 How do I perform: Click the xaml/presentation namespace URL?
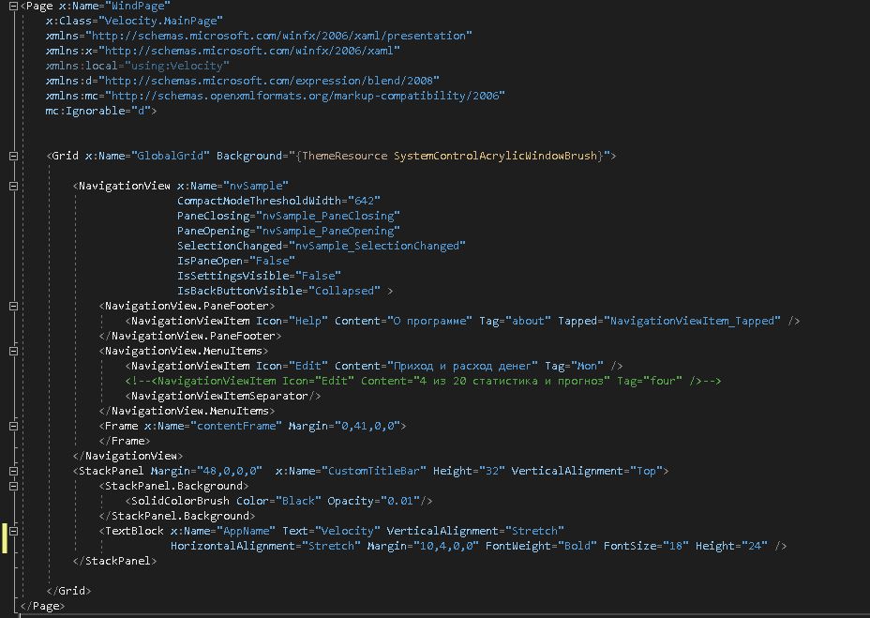point(278,36)
